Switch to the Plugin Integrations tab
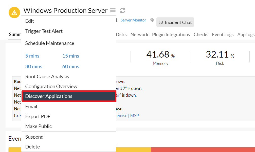 [171, 35]
